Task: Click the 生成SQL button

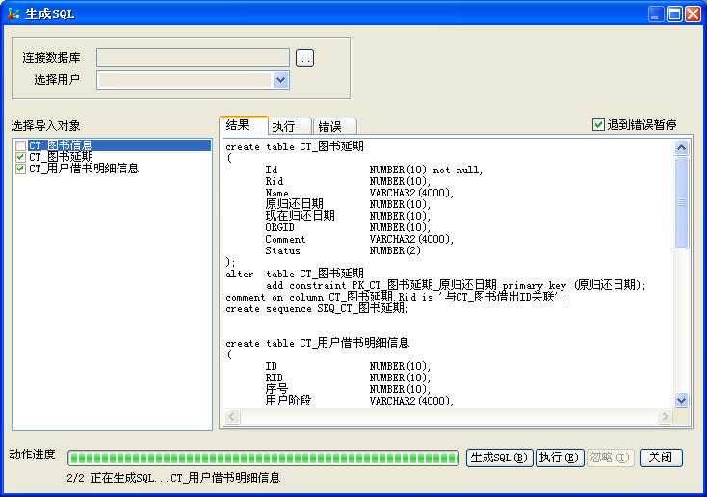Action: click(499, 458)
